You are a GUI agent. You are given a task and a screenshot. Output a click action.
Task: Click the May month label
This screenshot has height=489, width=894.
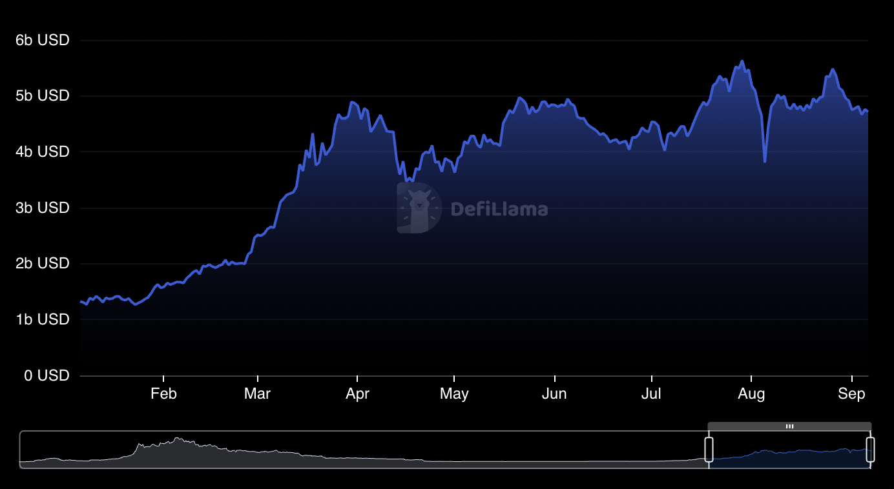tap(454, 394)
